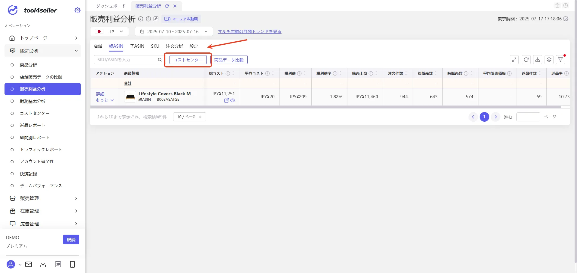Switch to the 注文分析 tab
The height and width of the screenshot is (273, 577).
pos(174,46)
